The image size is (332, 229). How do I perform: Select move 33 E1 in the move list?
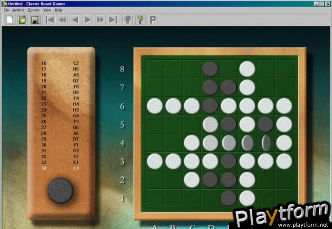(x=60, y=162)
